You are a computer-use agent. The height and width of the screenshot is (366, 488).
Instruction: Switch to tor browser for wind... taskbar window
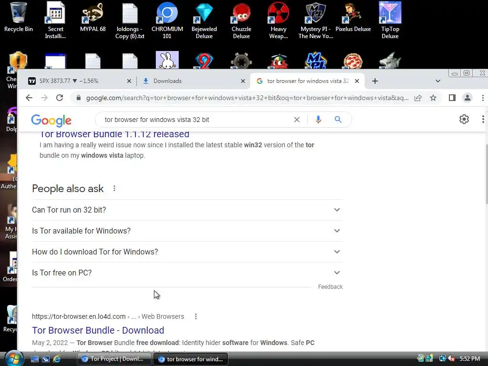tap(191, 359)
